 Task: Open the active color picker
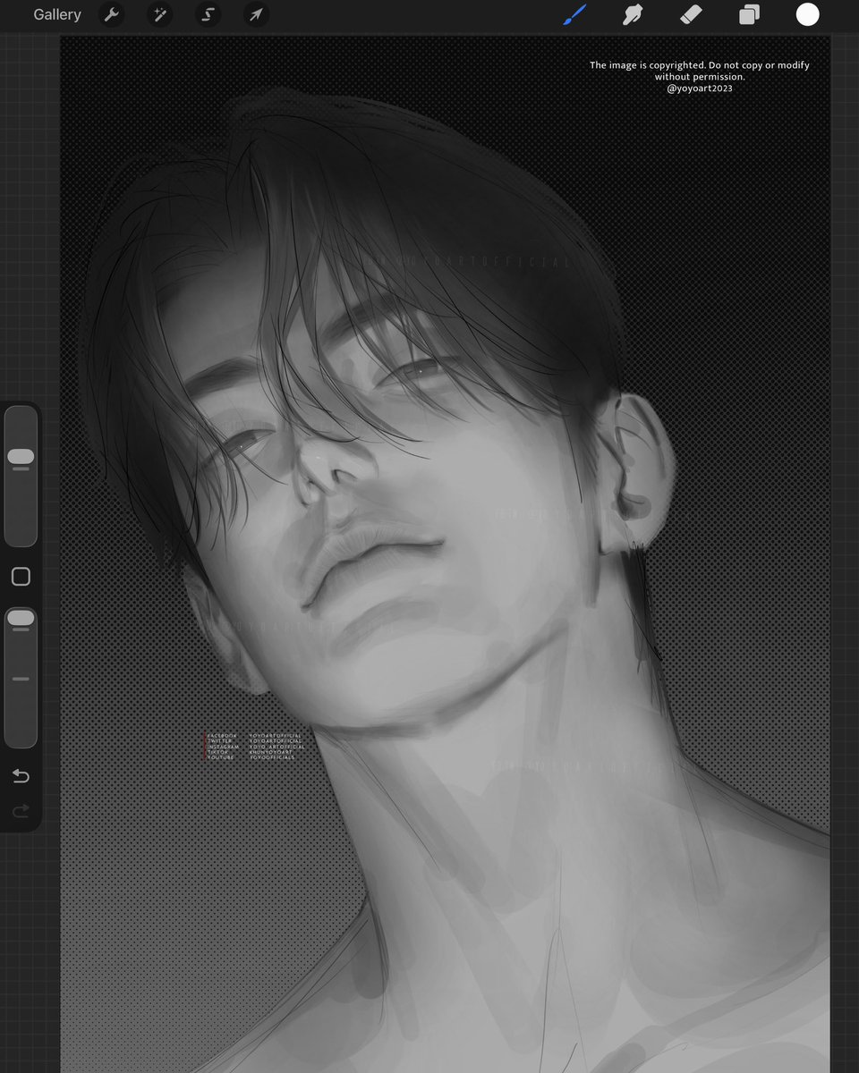click(808, 14)
